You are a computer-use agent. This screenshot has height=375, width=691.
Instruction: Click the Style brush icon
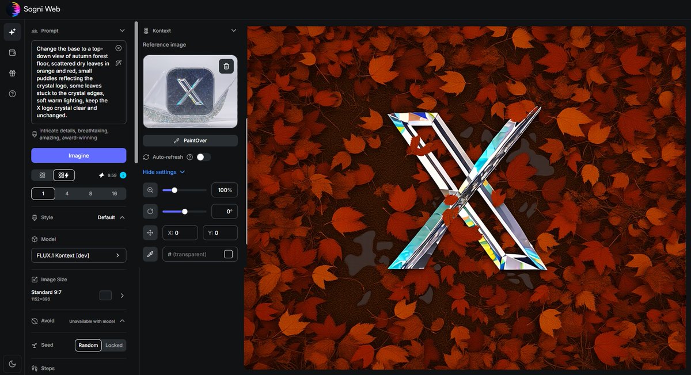coord(35,217)
